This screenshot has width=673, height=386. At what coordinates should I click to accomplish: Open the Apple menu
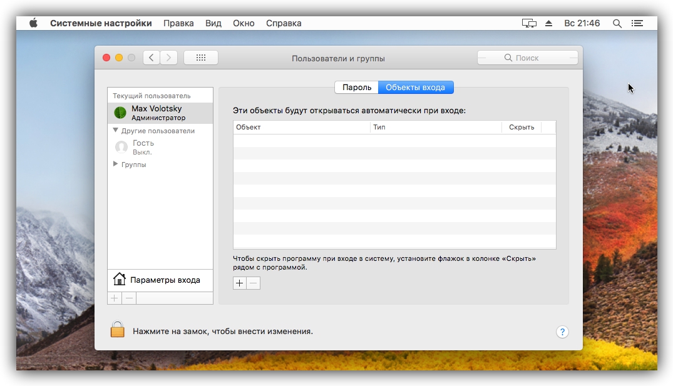(x=33, y=23)
